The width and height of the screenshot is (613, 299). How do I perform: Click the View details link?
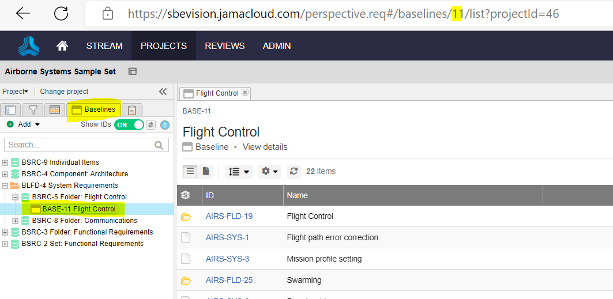coord(265,147)
